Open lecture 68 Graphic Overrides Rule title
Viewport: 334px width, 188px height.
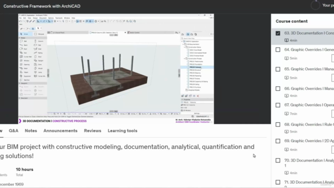pyautogui.click(x=309, y=124)
